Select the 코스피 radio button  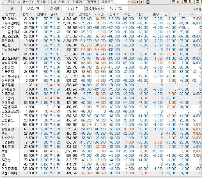(x=19, y=2)
